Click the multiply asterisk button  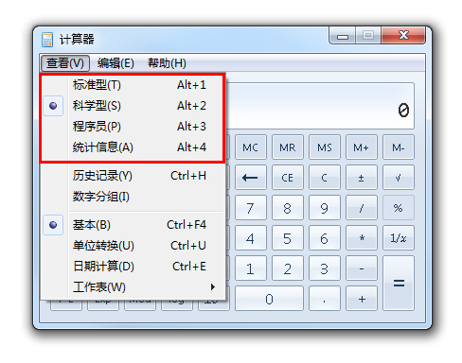(362, 238)
